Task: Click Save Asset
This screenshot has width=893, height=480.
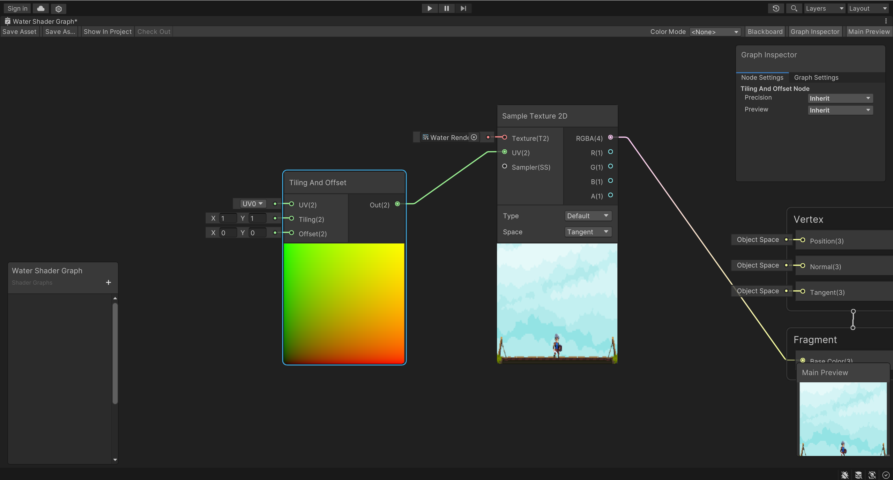Action: click(20, 32)
